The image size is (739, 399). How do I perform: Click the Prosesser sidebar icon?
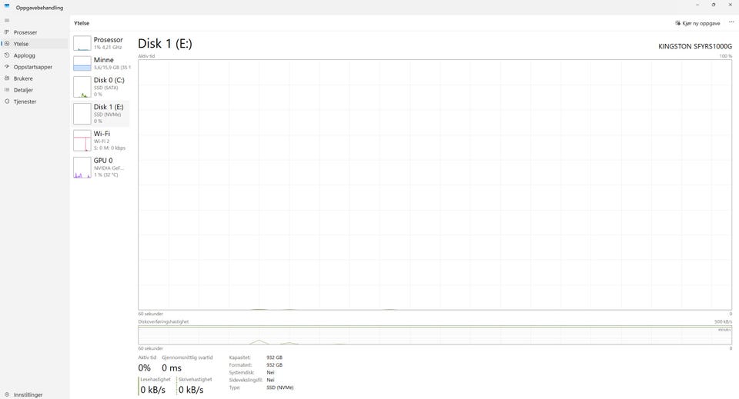pos(7,32)
